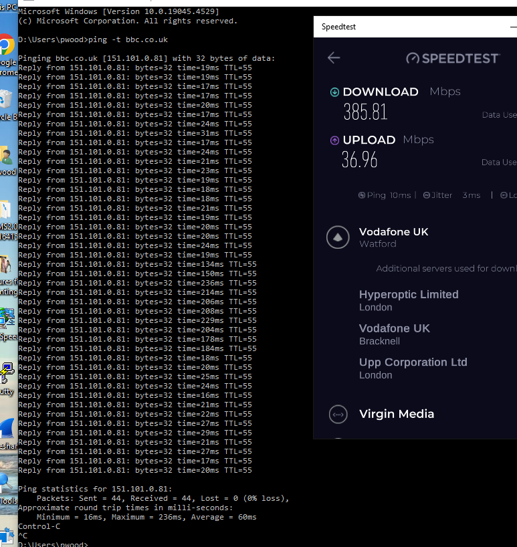Click the ping icon beside 10ms
This screenshot has height=547, width=517.
pyautogui.click(x=362, y=195)
